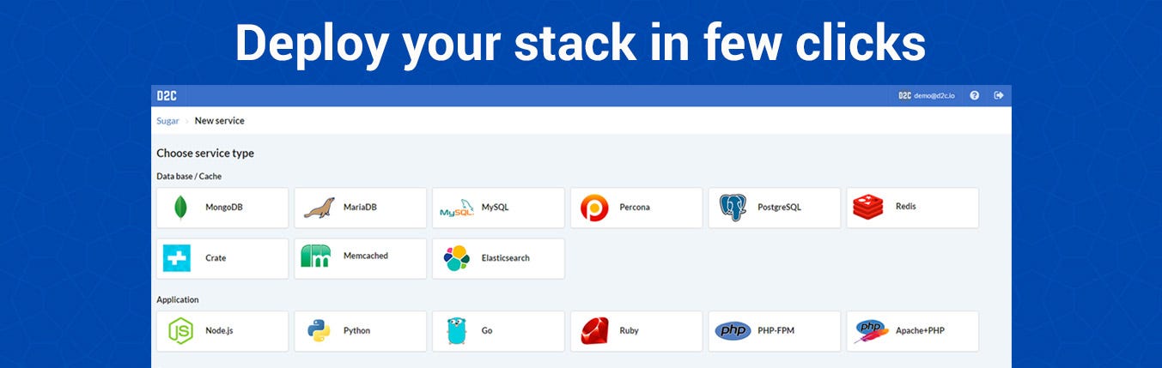Click the D2C logo in header
Image resolution: width=1162 pixels, height=368 pixels.
click(166, 95)
